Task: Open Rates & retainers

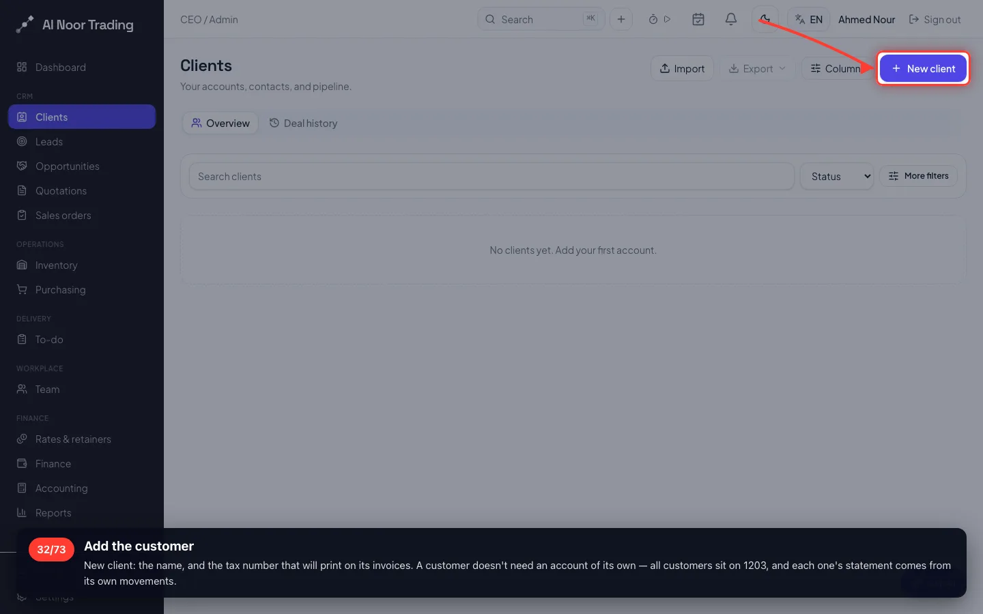Action: pyautogui.click(x=82, y=439)
